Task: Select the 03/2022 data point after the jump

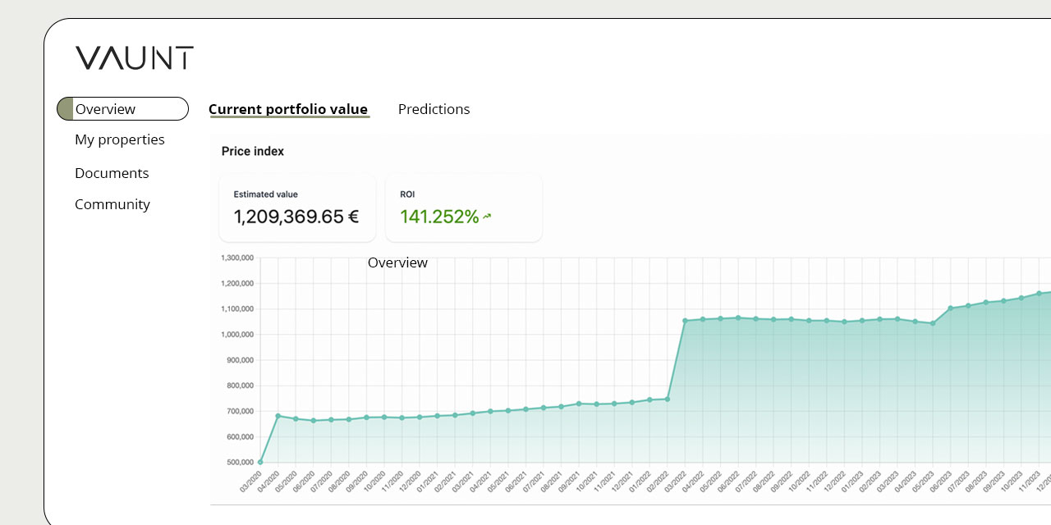Action: point(685,321)
